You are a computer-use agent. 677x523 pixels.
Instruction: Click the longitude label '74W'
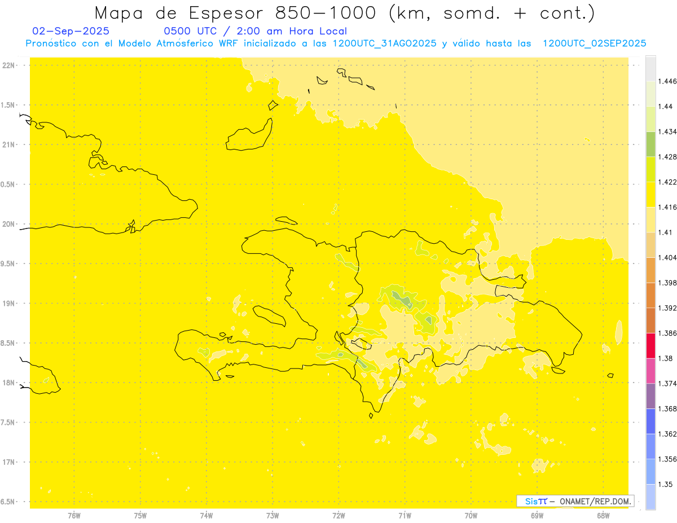(206, 516)
